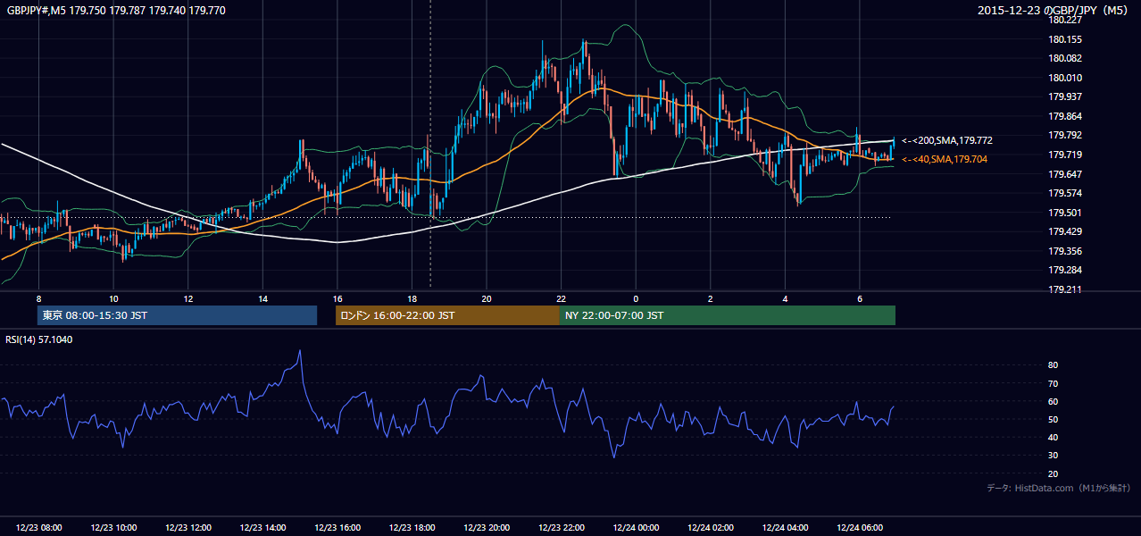Click RSI axis level 70
Image resolution: width=1141 pixels, height=536 pixels.
1054,383
